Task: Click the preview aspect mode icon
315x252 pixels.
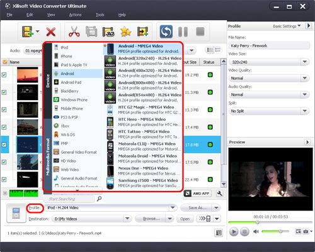Action: pyautogui.click(x=298, y=231)
